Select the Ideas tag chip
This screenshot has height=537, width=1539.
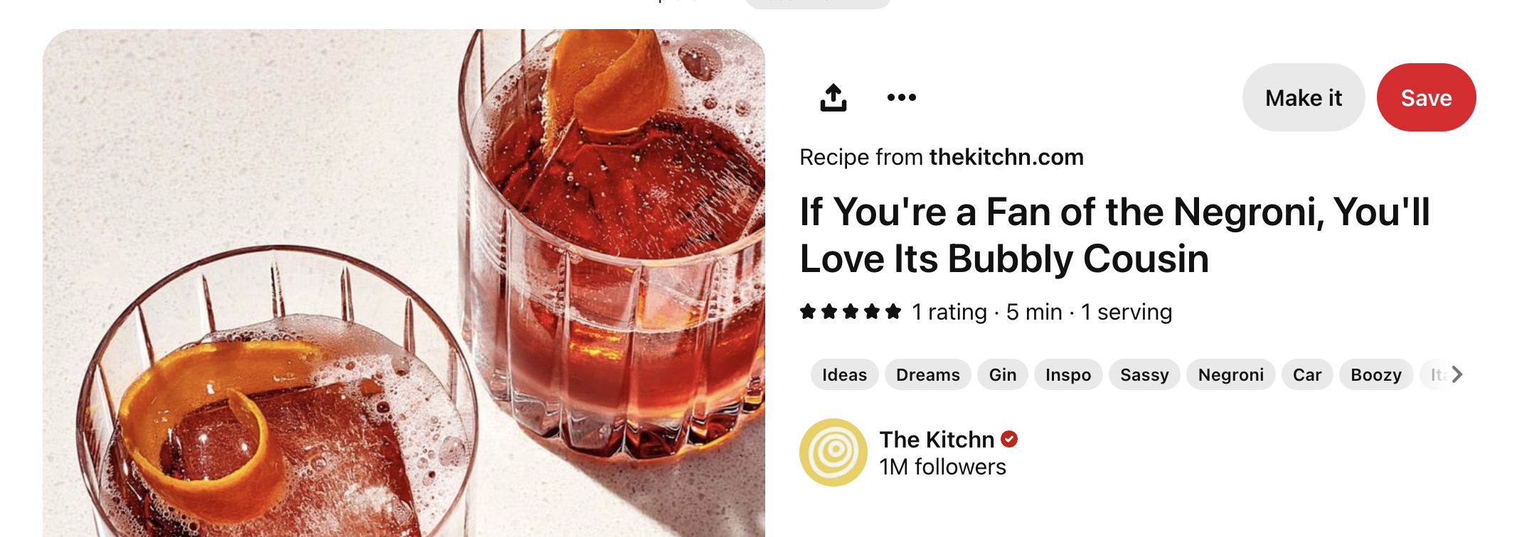[x=844, y=374]
